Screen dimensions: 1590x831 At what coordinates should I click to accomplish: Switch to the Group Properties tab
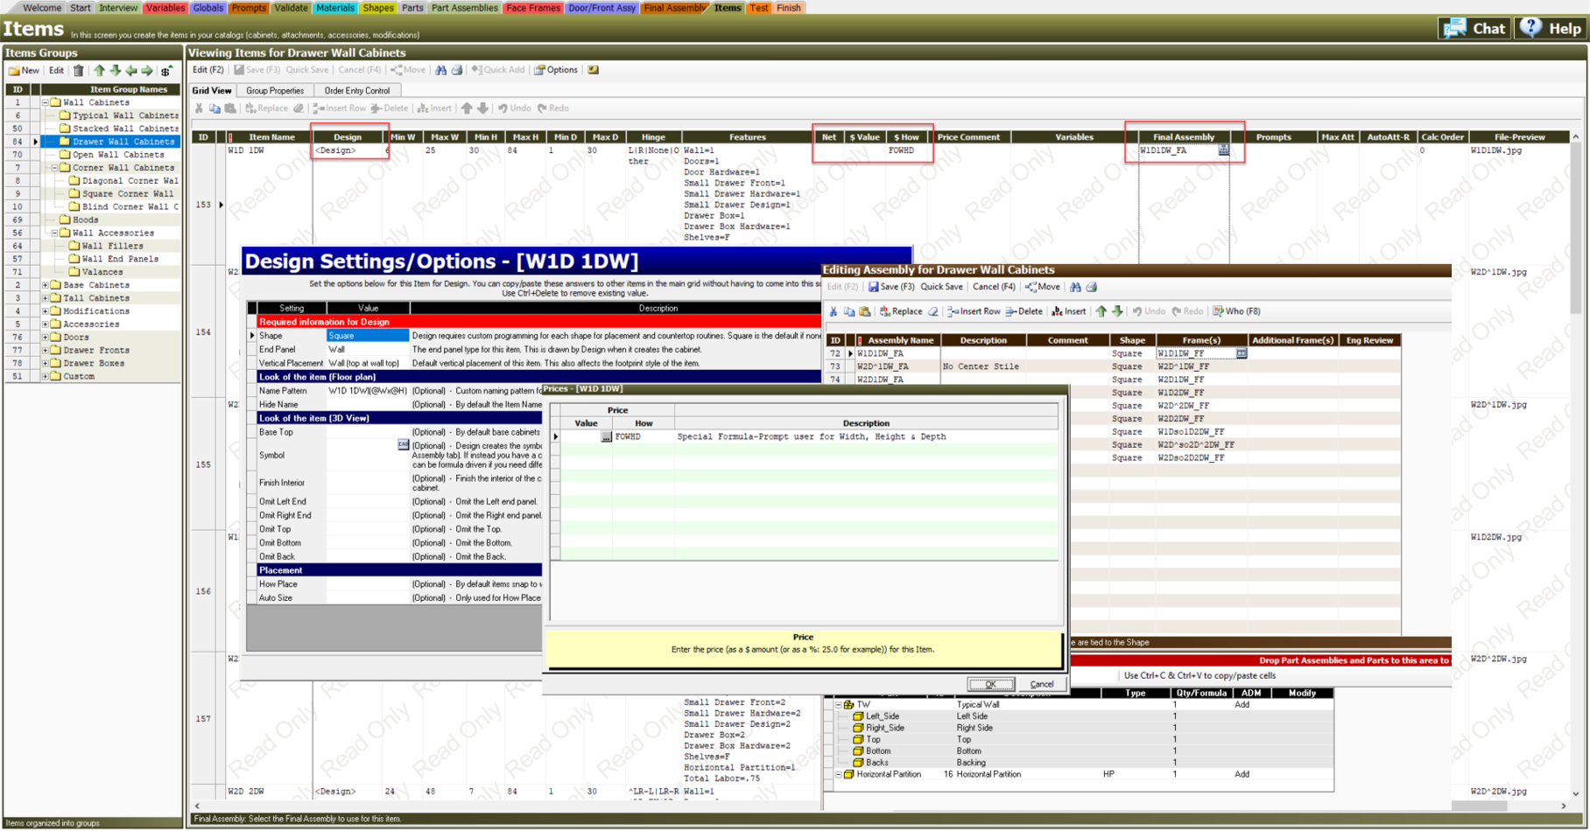274,91
